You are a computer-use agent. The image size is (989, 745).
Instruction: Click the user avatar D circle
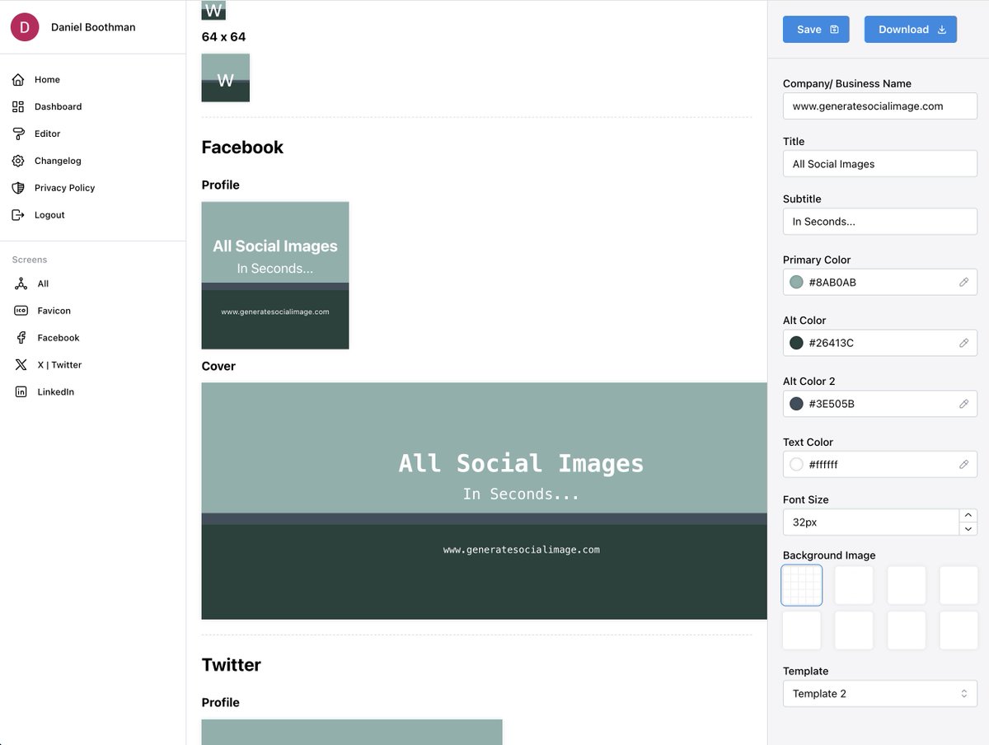(25, 27)
